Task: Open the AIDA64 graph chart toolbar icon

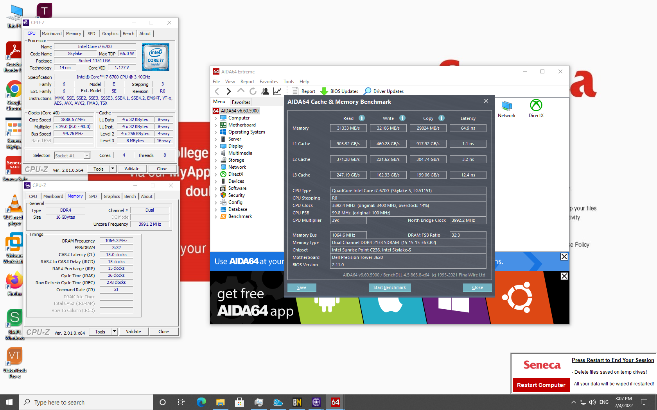Action: point(277,91)
